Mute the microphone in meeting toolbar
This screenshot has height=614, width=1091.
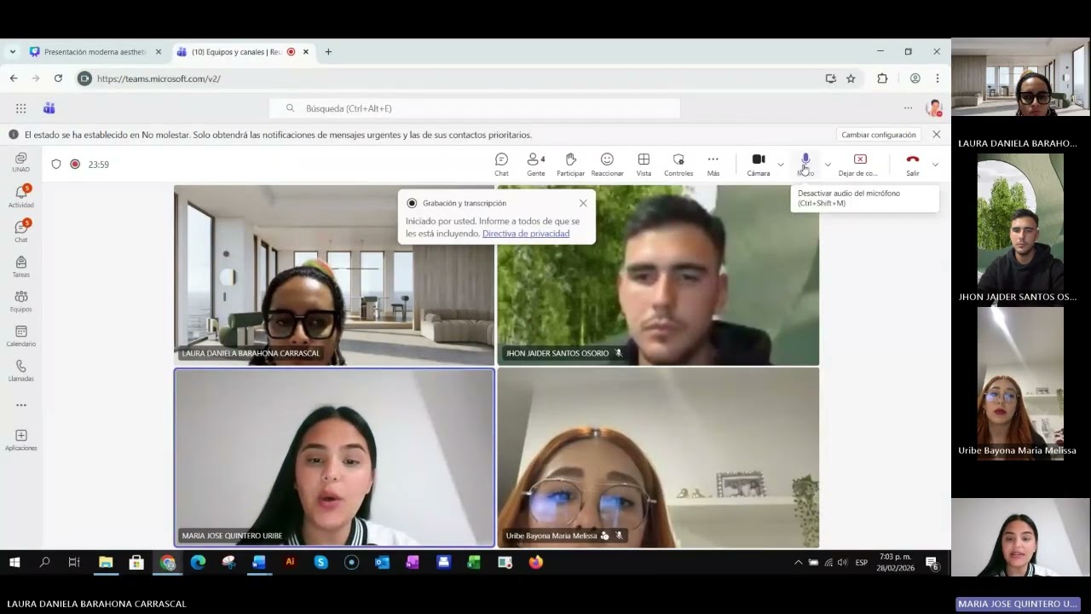tap(805, 165)
